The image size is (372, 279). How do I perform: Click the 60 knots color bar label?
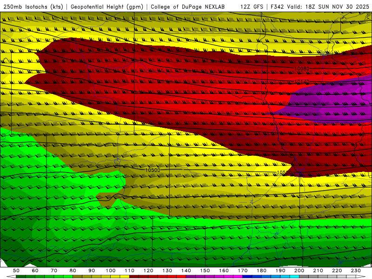35,271
